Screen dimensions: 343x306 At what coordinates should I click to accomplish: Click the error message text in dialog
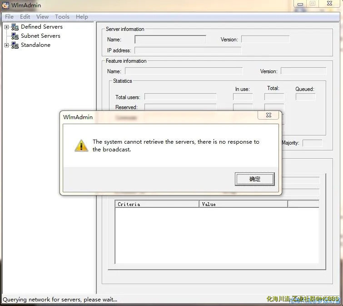tap(176, 145)
